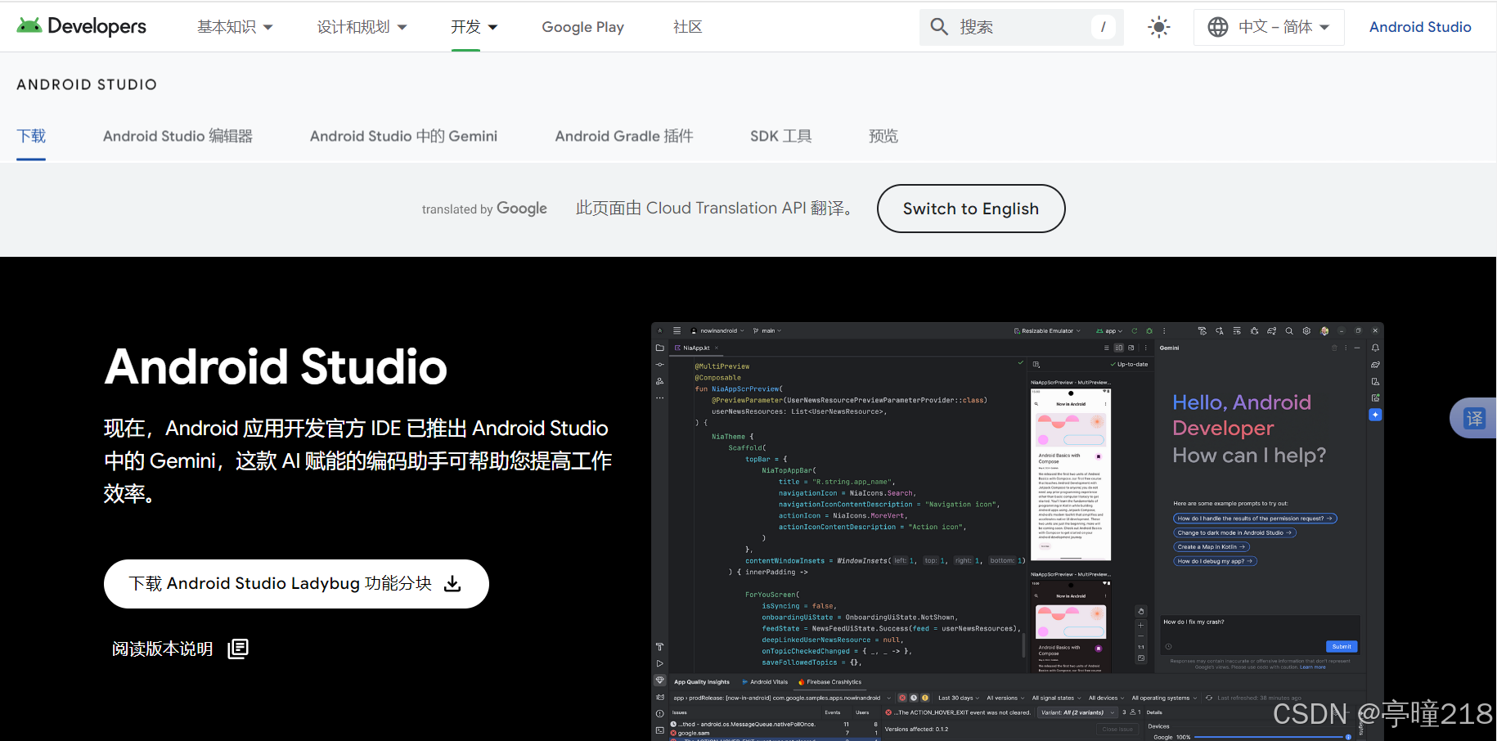The height and width of the screenshot is (741, 1497).
Task: Click the Notifications bell icon in Studio sidebar
Action: coord(1375,348)
